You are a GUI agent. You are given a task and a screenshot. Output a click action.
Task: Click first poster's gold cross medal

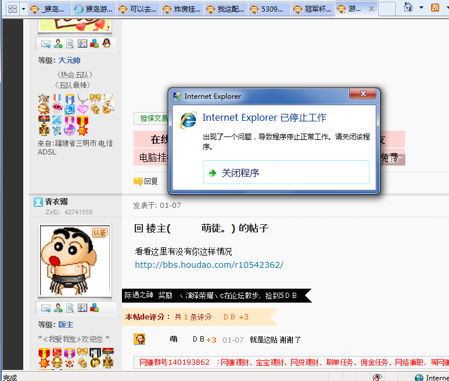(44, 125)
